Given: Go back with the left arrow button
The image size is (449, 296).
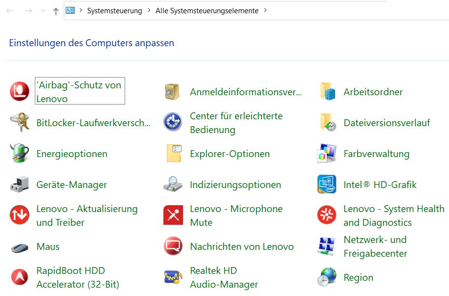Looking at the screenshot, I should point(10,11).
